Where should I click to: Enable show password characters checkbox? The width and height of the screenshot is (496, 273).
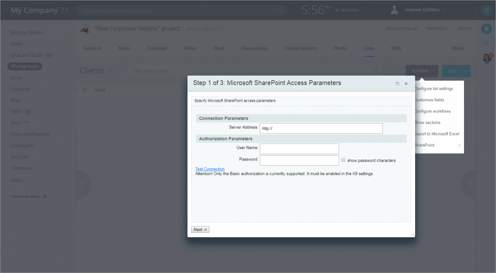coord(343,160)
